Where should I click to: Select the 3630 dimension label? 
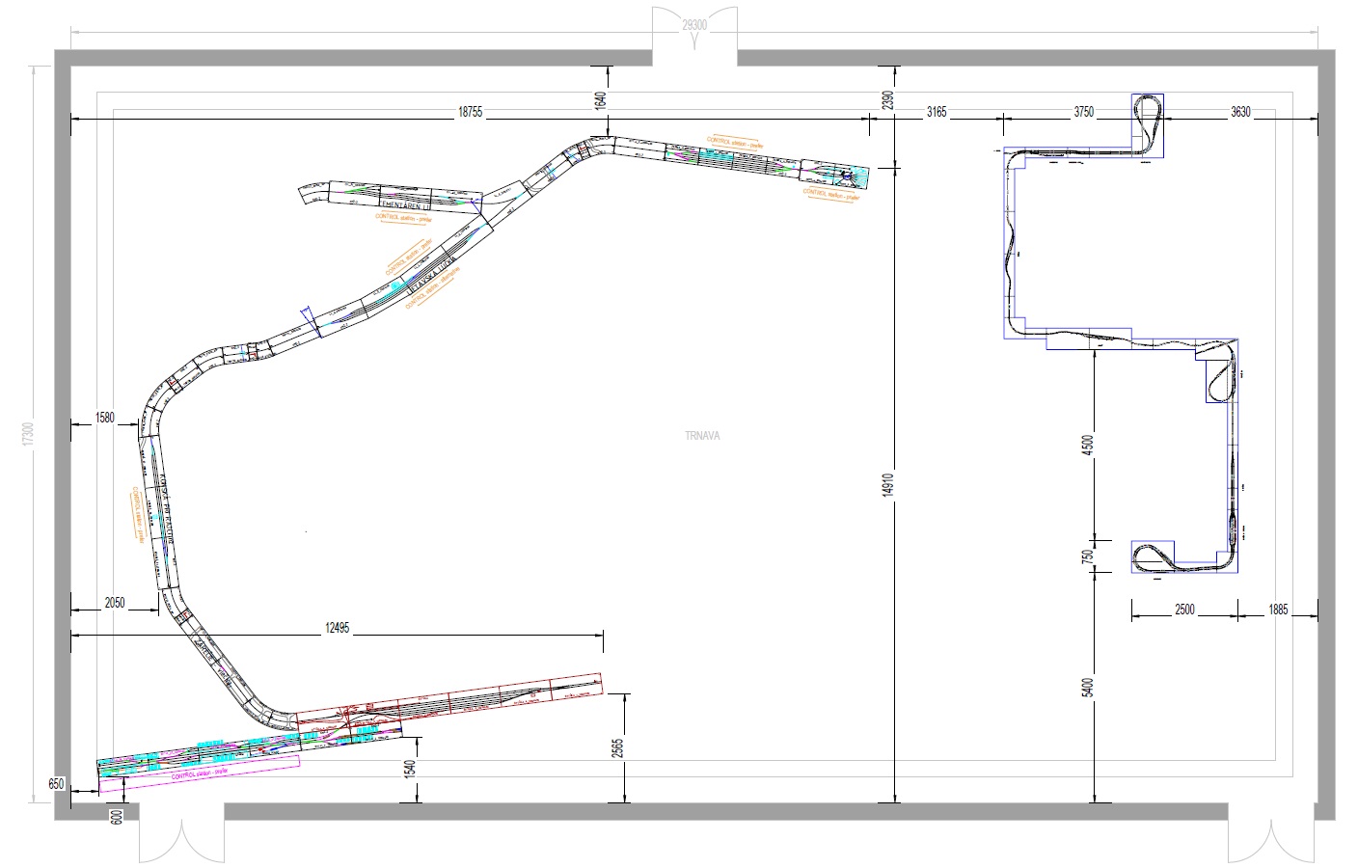1240,112
